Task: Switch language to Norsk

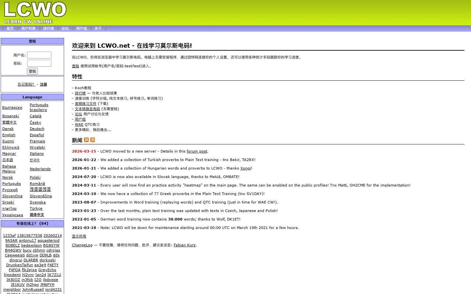Action: pos(8,177)
